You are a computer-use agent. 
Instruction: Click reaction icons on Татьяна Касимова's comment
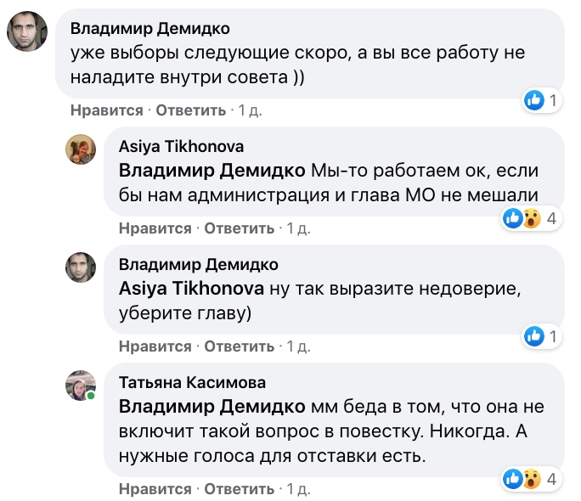click(522, 479)
